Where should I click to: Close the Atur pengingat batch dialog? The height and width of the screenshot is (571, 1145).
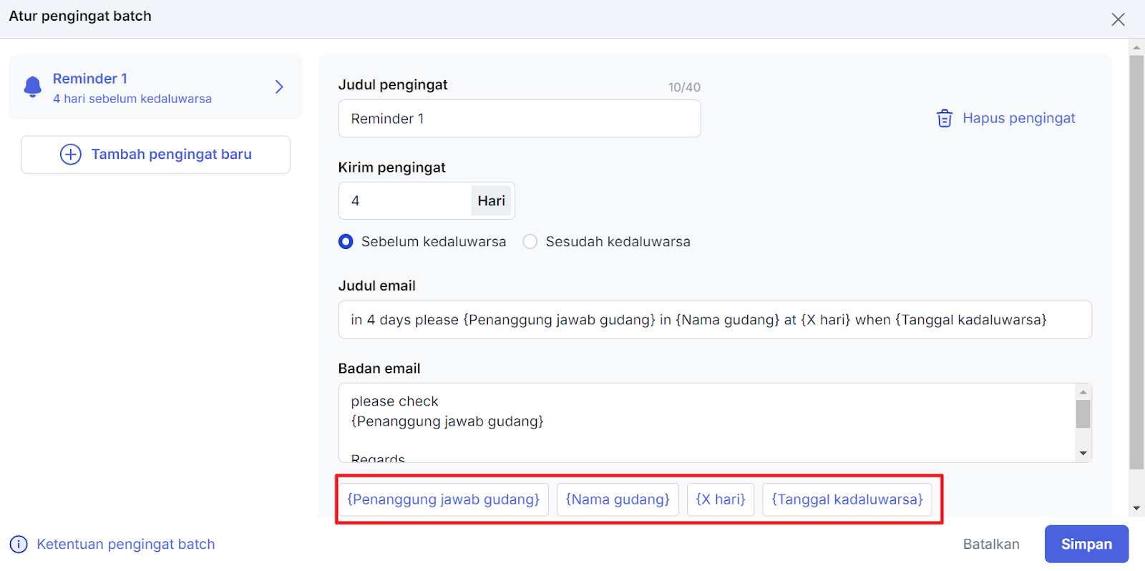(x=1118, y=19)
